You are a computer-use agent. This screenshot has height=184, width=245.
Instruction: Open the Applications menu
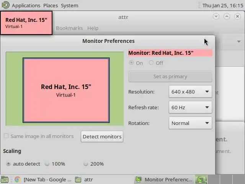pos(26,5)
